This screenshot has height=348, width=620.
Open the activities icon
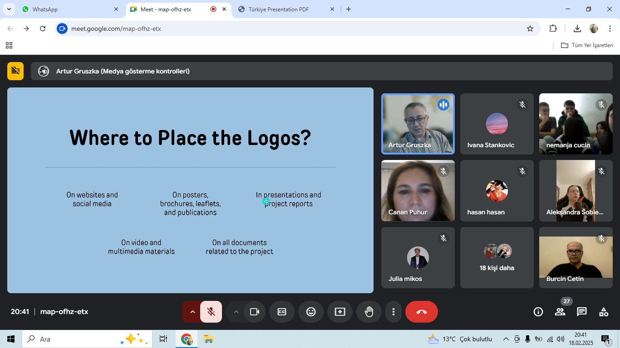[x=603, y=312]
